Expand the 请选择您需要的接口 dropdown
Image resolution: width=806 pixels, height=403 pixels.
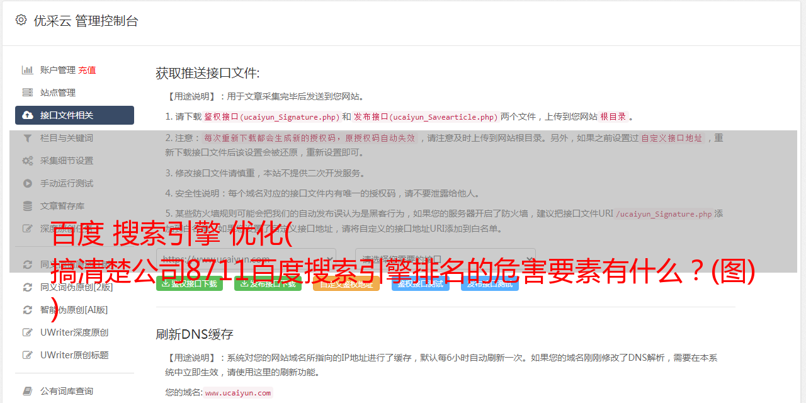pos(445,259)
